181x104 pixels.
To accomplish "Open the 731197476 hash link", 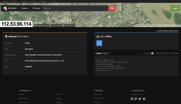I will click(146, 53).
